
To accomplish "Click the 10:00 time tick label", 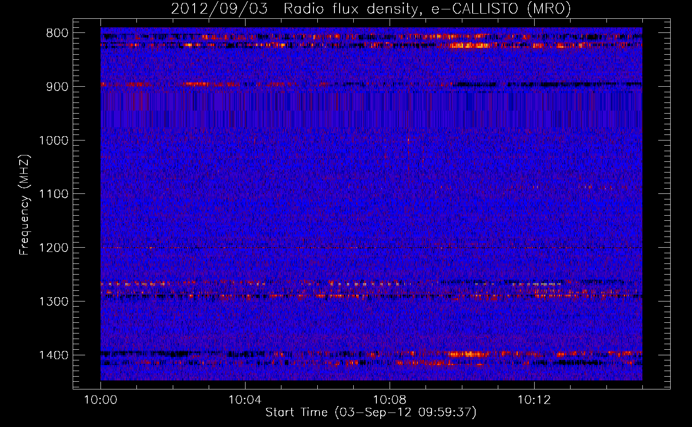I will (x=101, y=400).
